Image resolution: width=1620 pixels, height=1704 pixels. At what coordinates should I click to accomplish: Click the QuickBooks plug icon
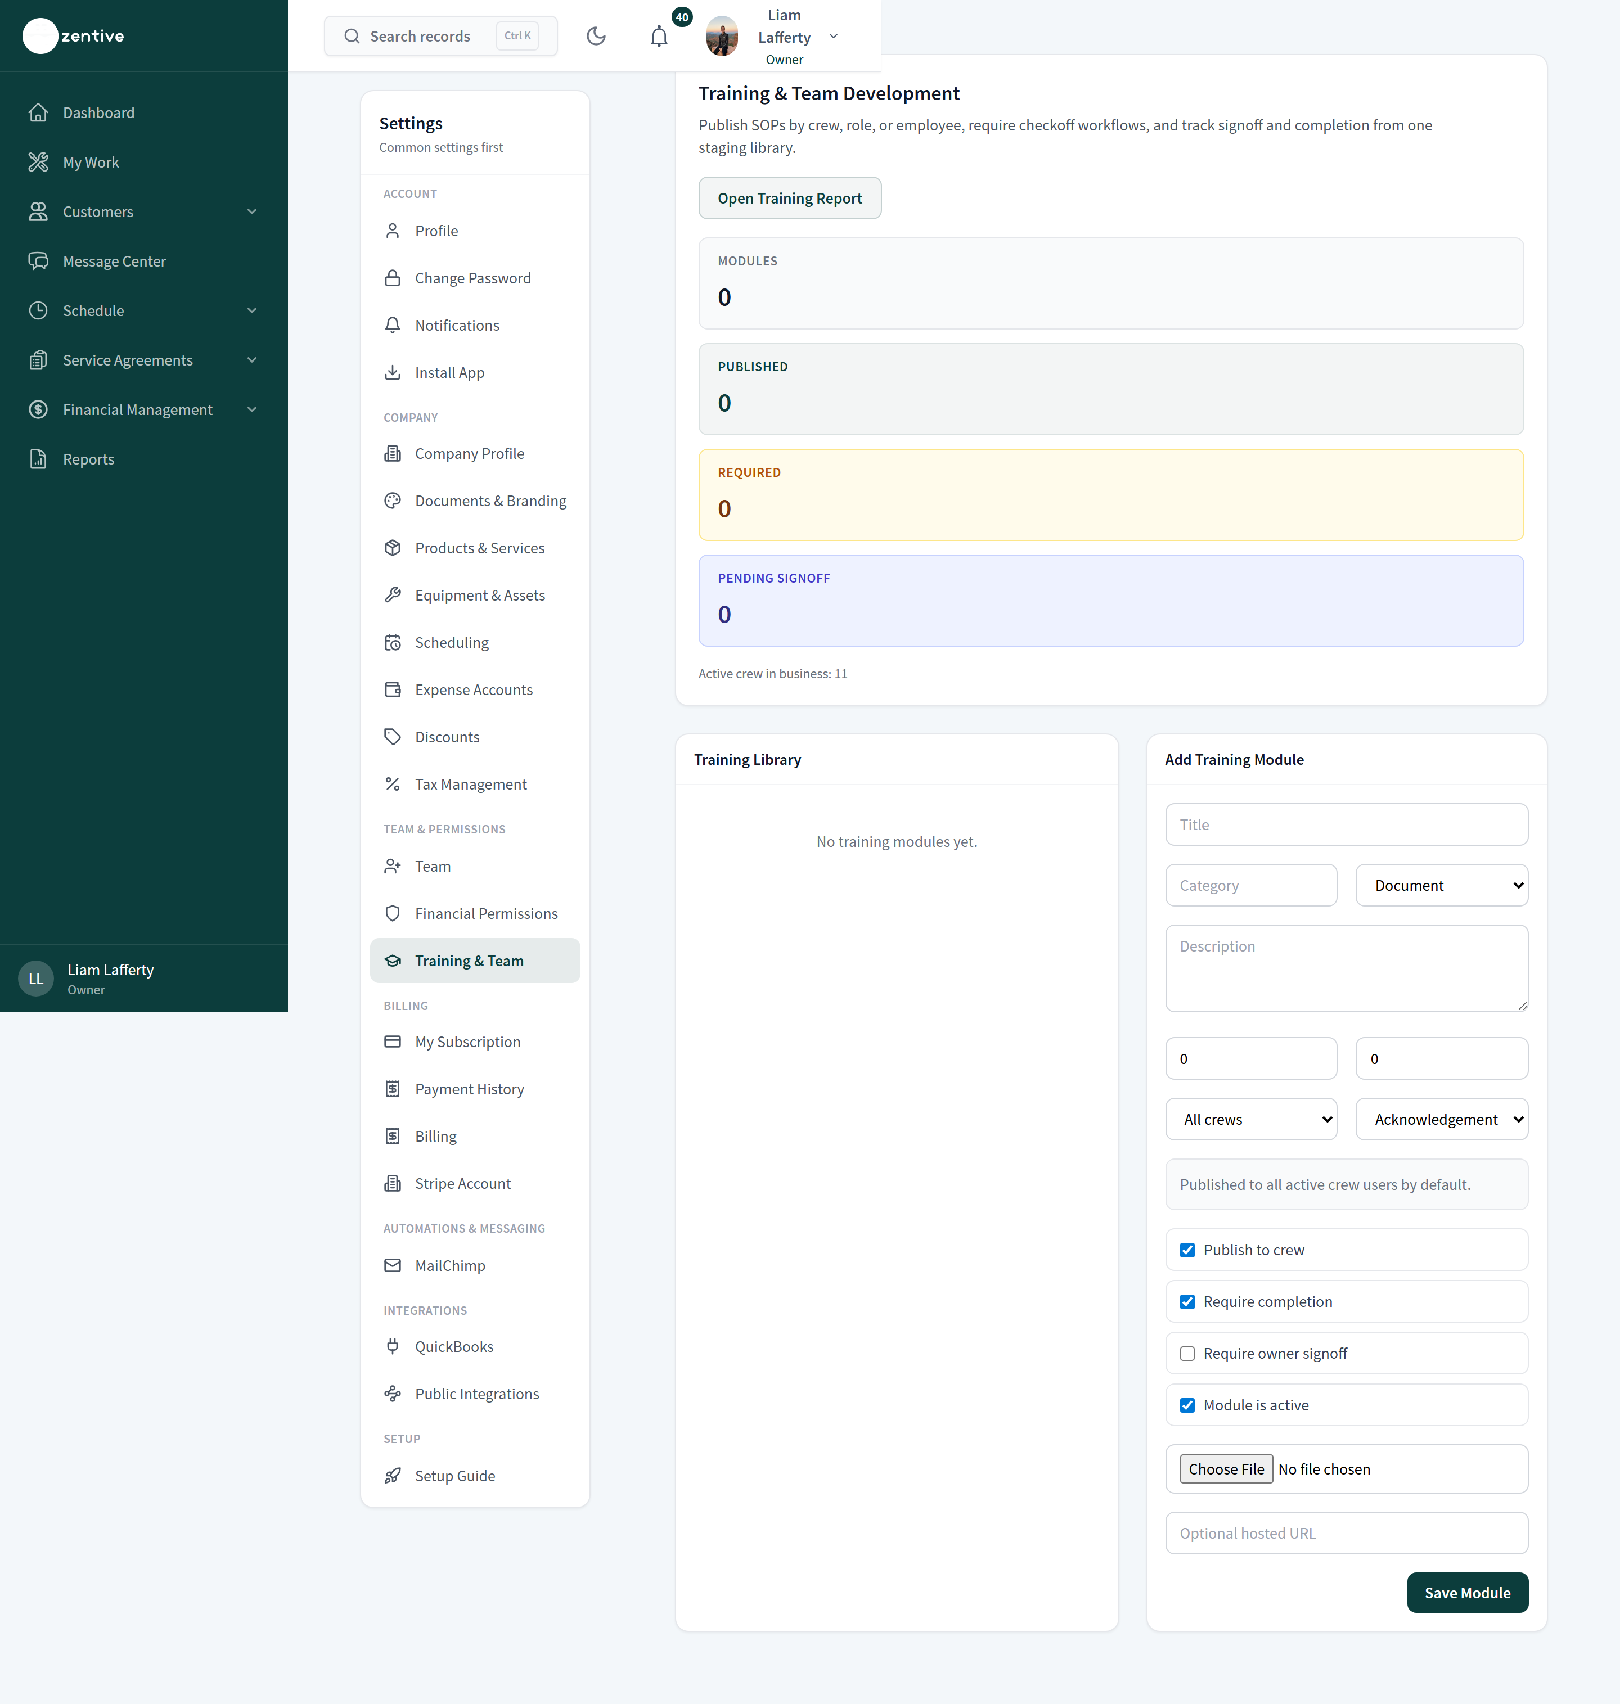pos(393,1347)
